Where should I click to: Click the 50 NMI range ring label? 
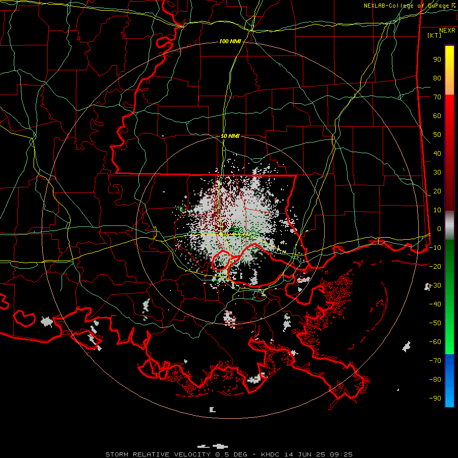(x=230, y=136)
